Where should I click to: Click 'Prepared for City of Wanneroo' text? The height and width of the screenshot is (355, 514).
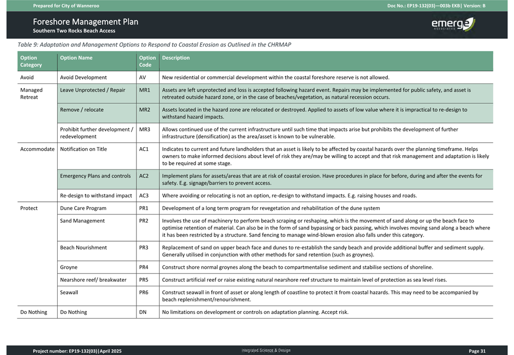point(66,6)
